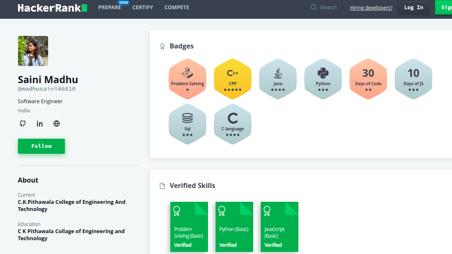
Task: Click the education C K Pithawala Collage text
Action: click(71, 235)
